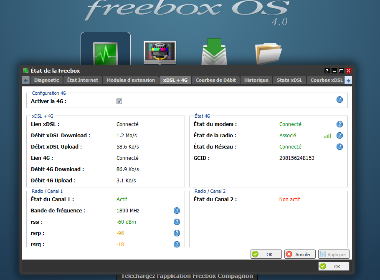Open the Stats xDSL tab
Image resolution: width=380 pixels, height=280 pixels.
[x=289, y=80]
